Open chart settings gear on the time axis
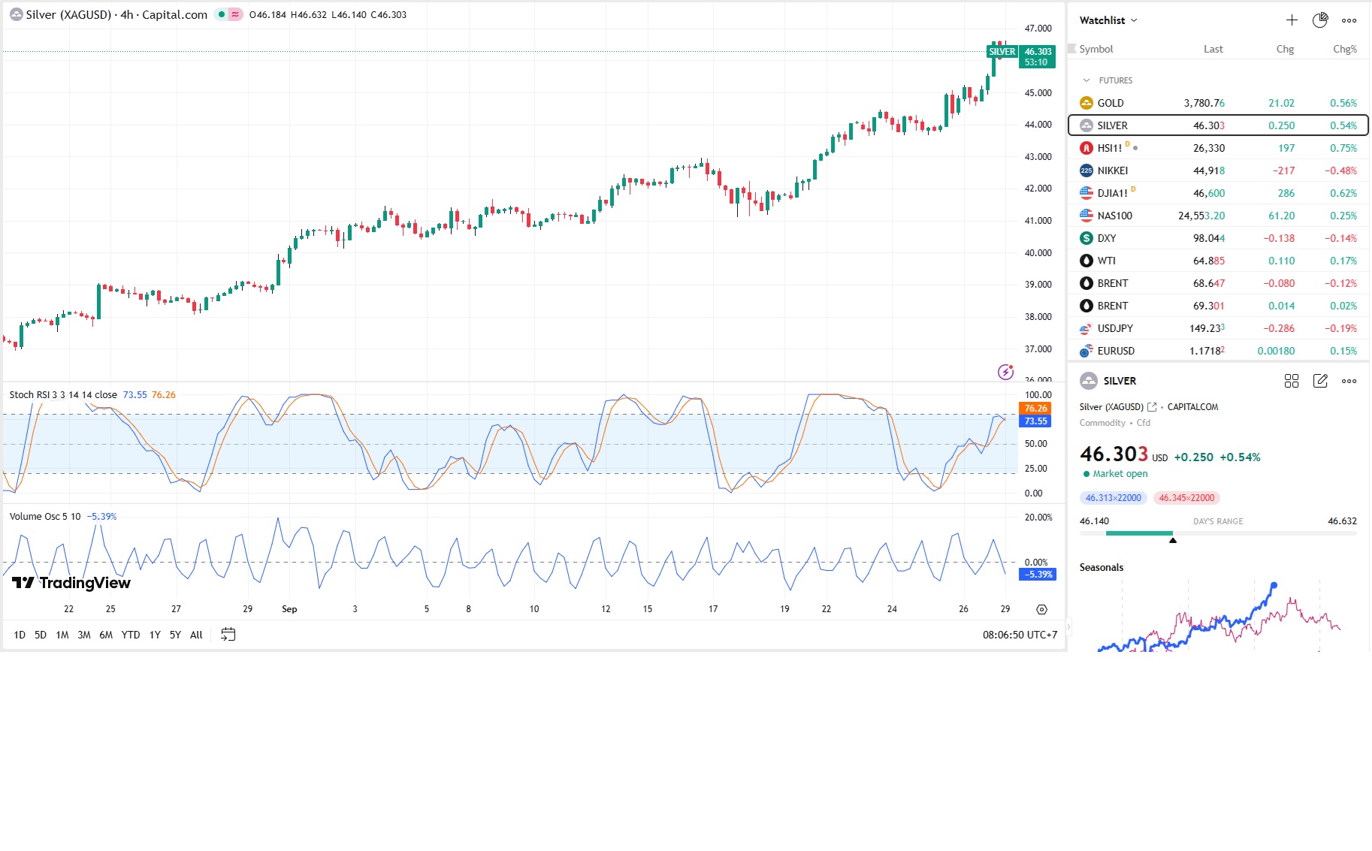This screenshot has height=851, width=1372. pos(1041,609)
